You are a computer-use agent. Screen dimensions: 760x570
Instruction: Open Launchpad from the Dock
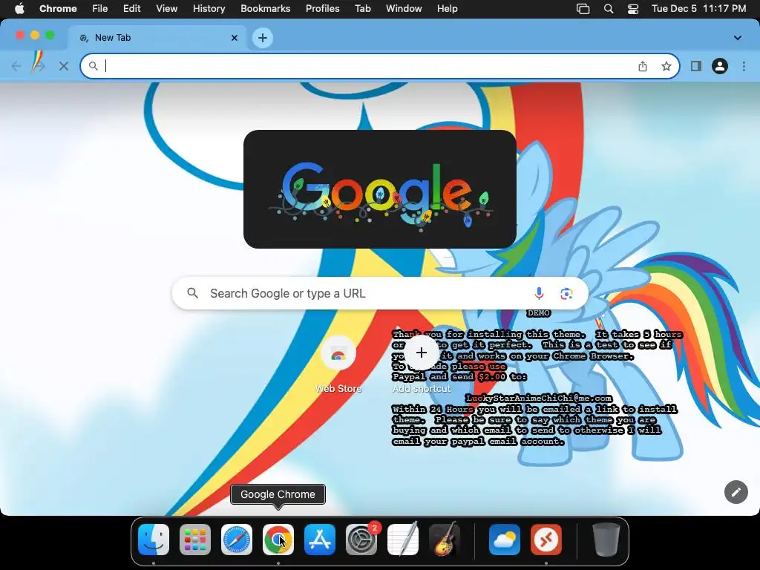195,540
